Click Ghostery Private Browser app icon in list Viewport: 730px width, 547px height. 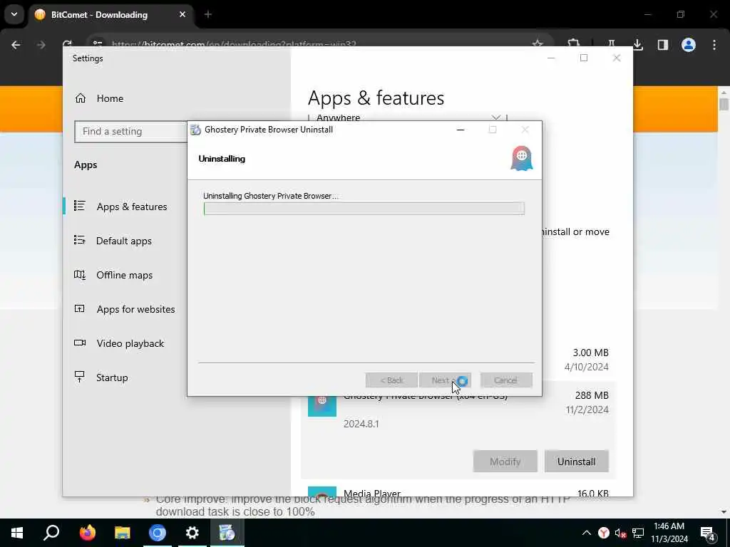pos(322,405)
